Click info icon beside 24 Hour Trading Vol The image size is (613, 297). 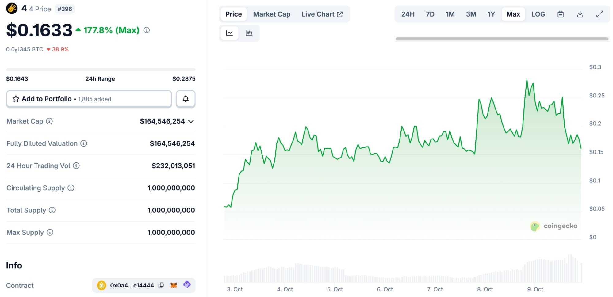click(x=76, y=166)
